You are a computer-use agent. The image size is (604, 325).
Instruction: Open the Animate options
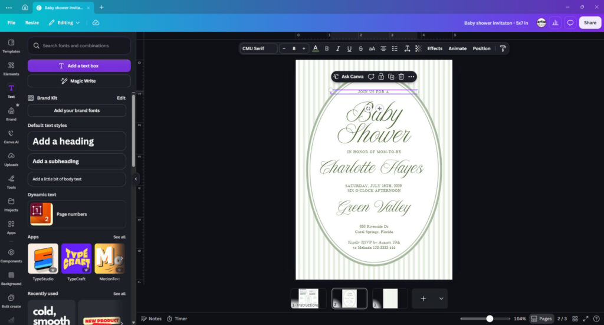click(458, 48)
